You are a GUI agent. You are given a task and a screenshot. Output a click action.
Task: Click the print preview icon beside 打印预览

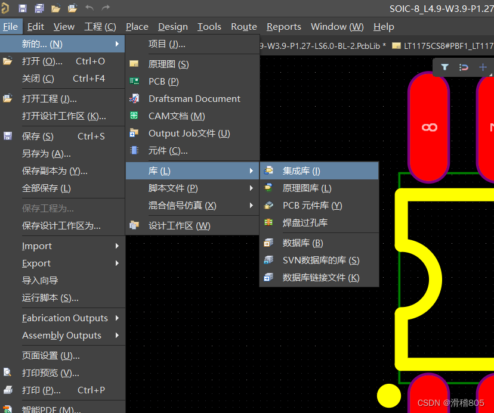coord(8,372)
